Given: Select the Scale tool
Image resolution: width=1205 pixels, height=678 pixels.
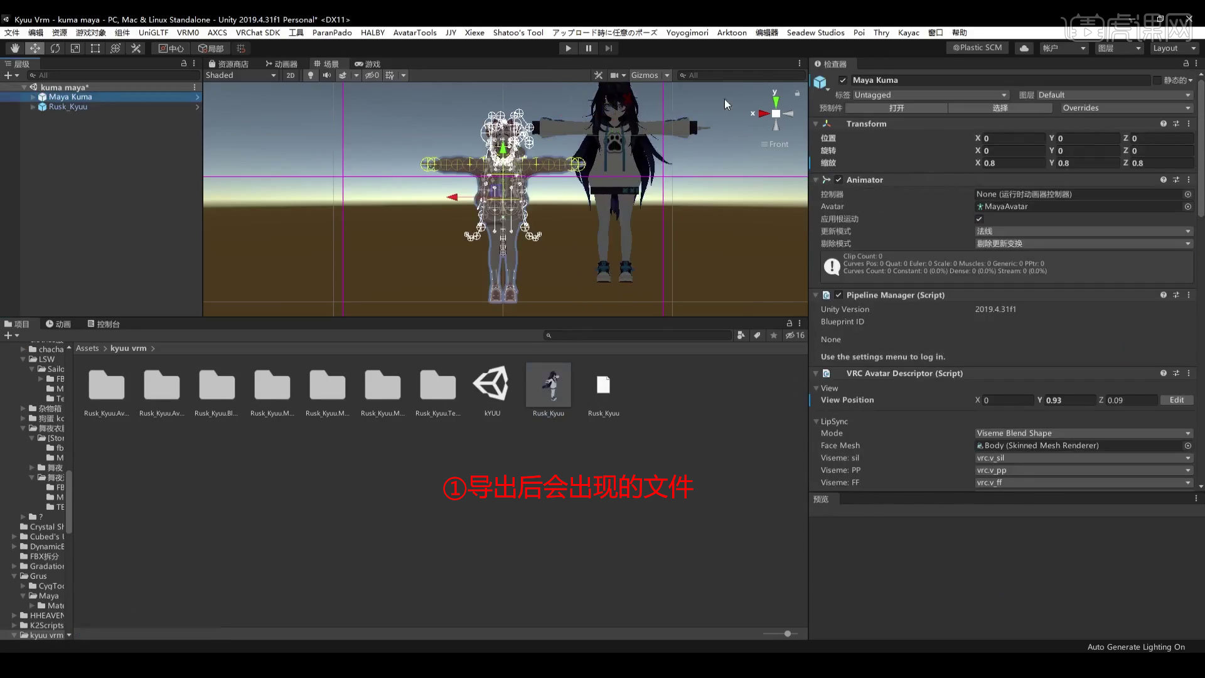Looking at the screenshot, I should 75,48.
